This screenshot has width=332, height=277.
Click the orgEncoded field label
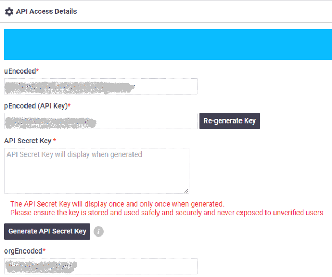point(23,251)
